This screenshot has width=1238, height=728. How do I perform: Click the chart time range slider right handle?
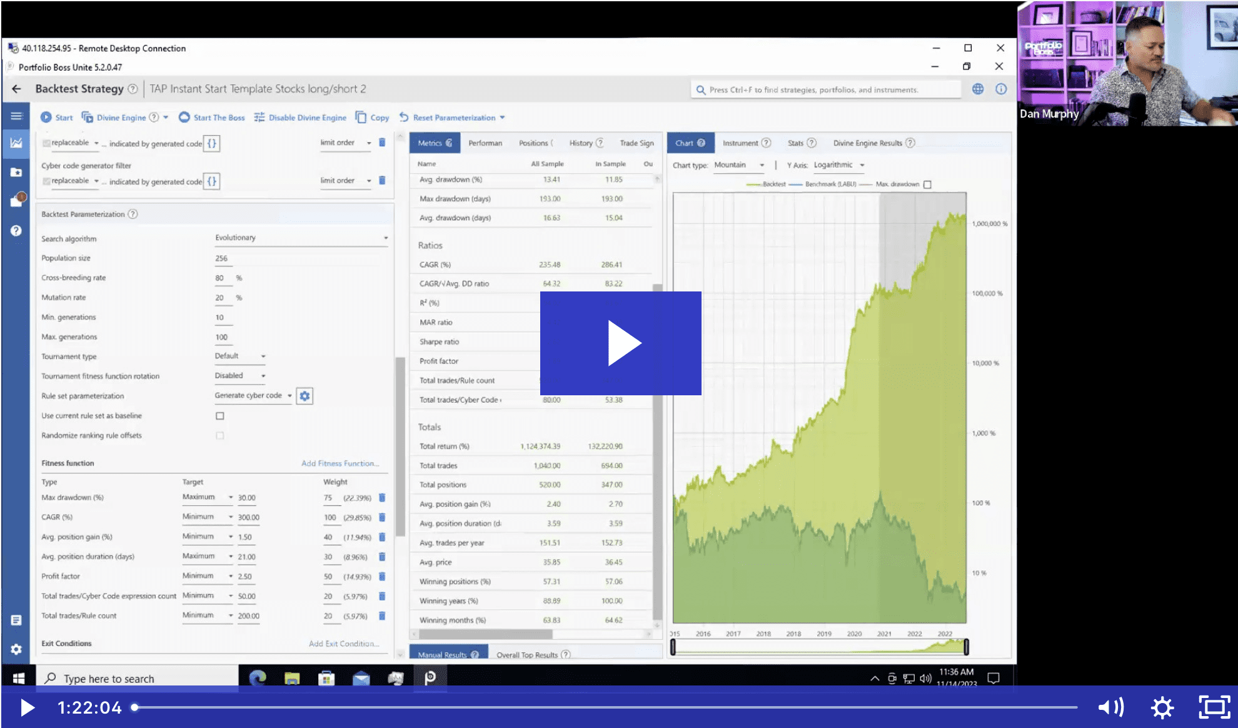pos(966,647)
